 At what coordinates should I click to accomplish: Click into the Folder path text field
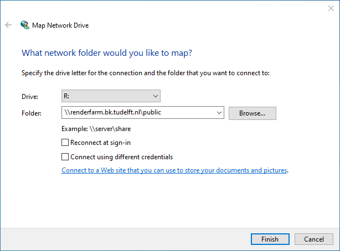pyautogui.click(x=138, y=113)
